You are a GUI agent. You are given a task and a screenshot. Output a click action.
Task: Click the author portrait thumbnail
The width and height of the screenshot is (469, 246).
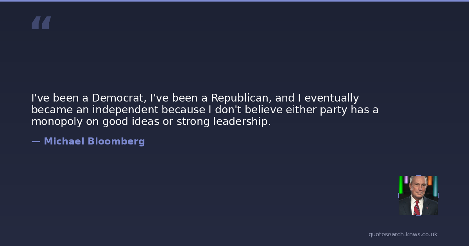(x=418, y=195)
